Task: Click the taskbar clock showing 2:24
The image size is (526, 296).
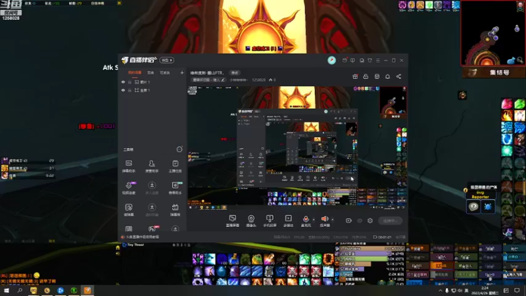Action: click(485, 290)
